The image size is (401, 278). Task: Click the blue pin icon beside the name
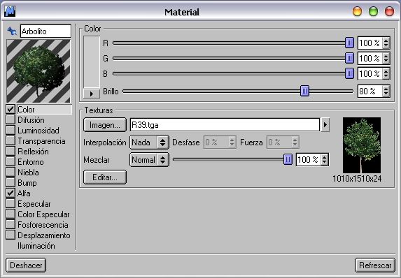12,31
